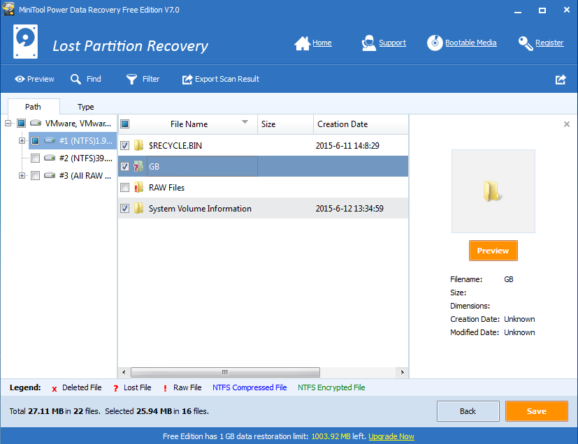Click the File Name sort arrow

tap(245, 122)
